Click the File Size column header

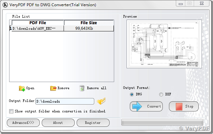coord(89,23)
